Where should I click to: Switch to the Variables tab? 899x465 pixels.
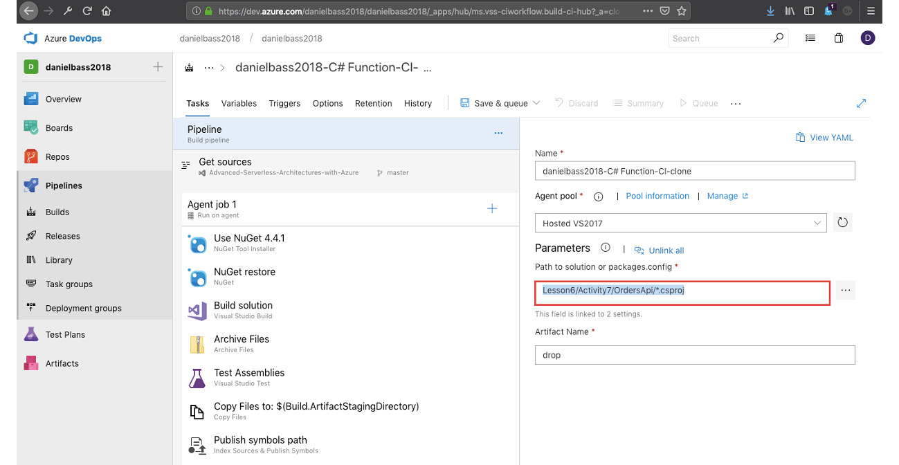[239, 103]
